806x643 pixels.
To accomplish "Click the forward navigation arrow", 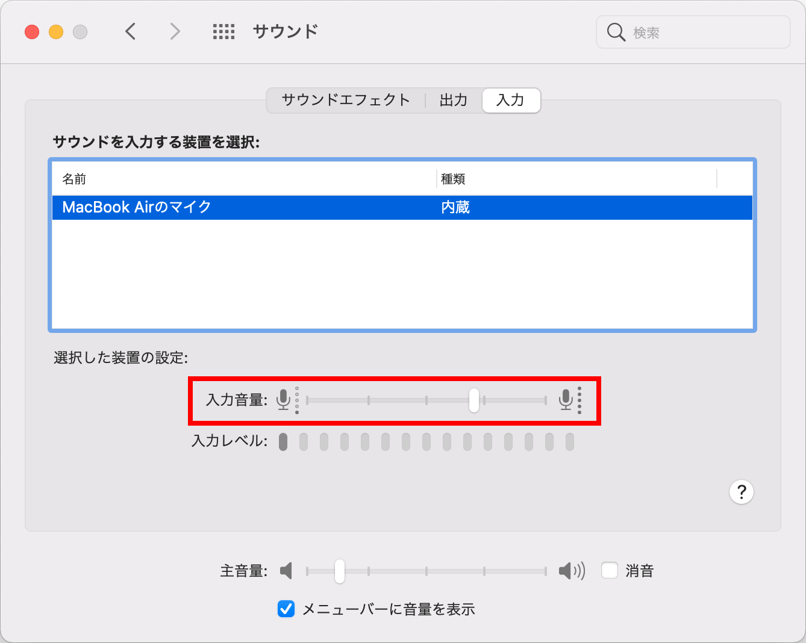I will 174,31.
